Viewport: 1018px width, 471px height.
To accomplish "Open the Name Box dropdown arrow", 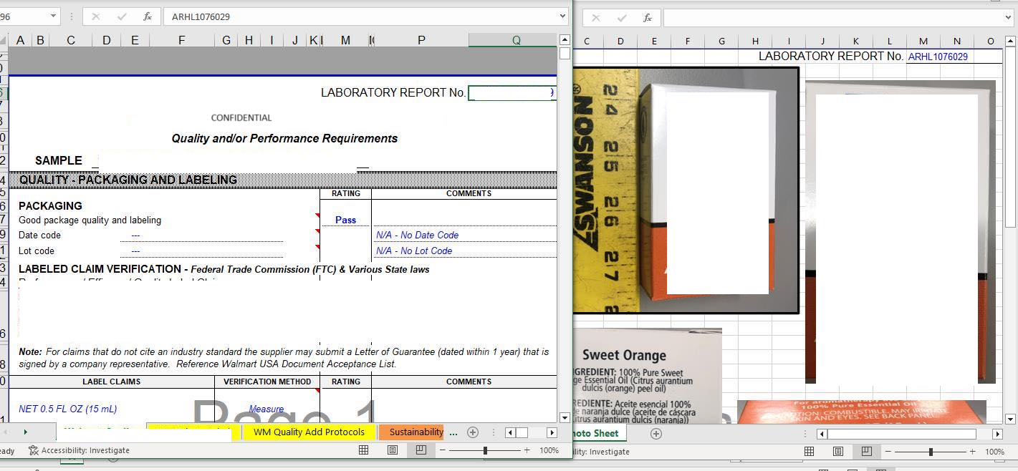I will 54,16.
